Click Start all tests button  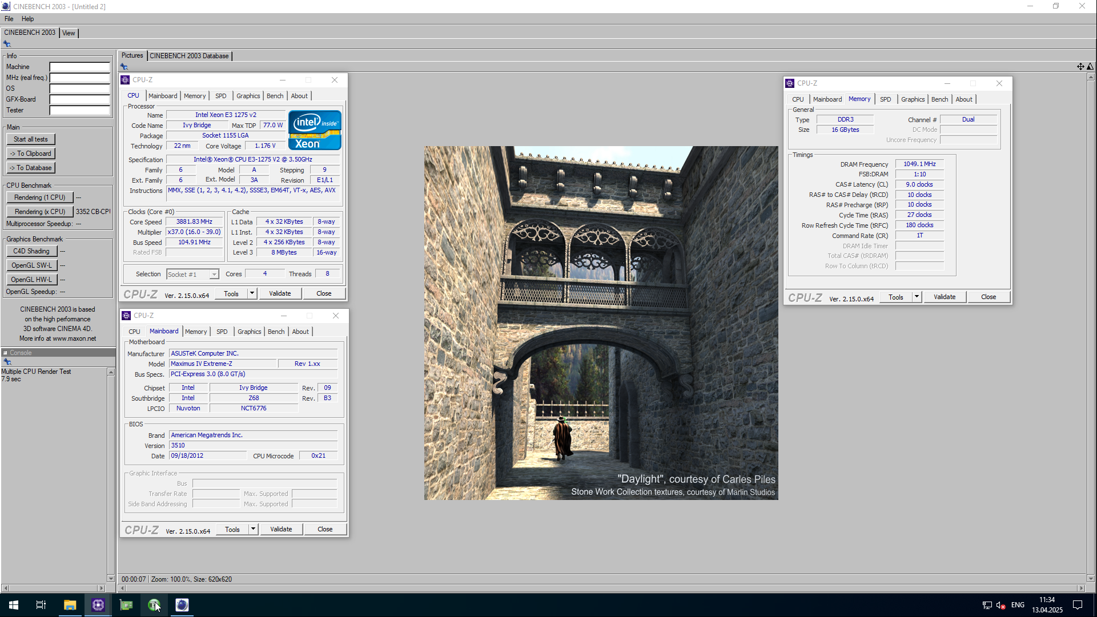coord(31,139)
